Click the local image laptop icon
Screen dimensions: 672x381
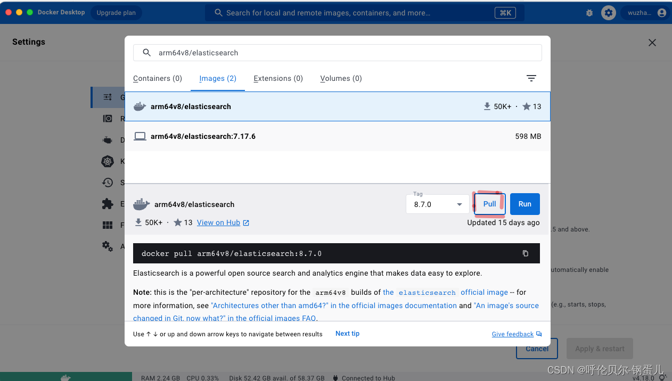pyautogui.click(x=140, y=136)
